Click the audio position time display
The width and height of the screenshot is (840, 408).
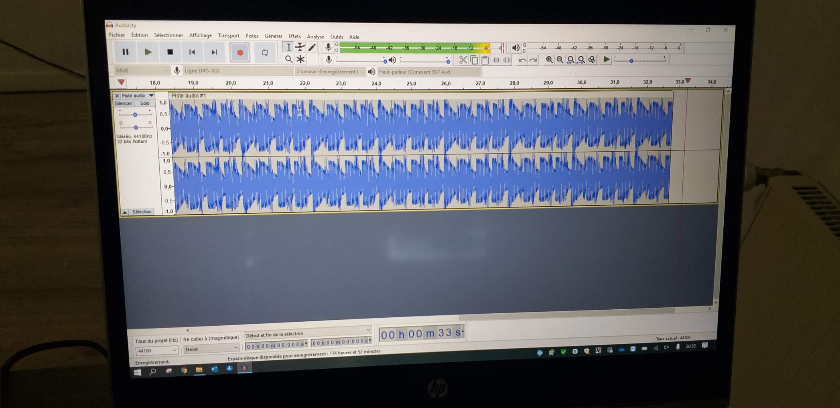pyautogui.click(x=422, y=333)
